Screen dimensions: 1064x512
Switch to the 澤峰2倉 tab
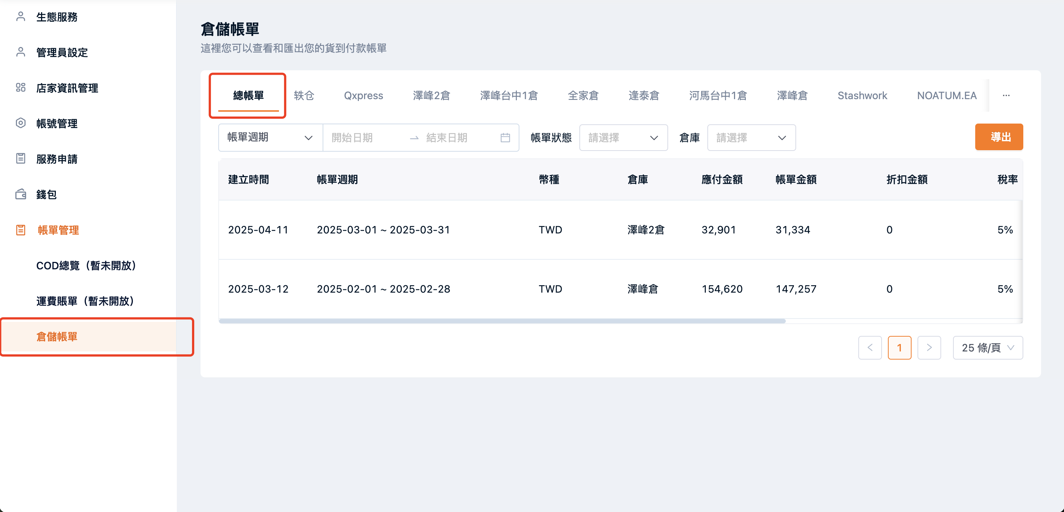pyautogui.click(x=431, y=95)
